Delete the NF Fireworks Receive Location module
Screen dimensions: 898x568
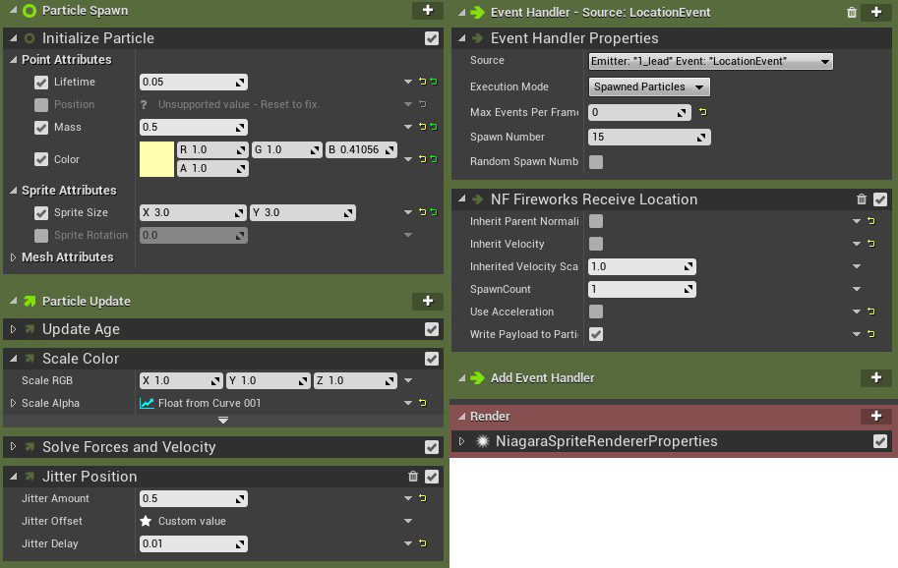(x=862, y=199)
